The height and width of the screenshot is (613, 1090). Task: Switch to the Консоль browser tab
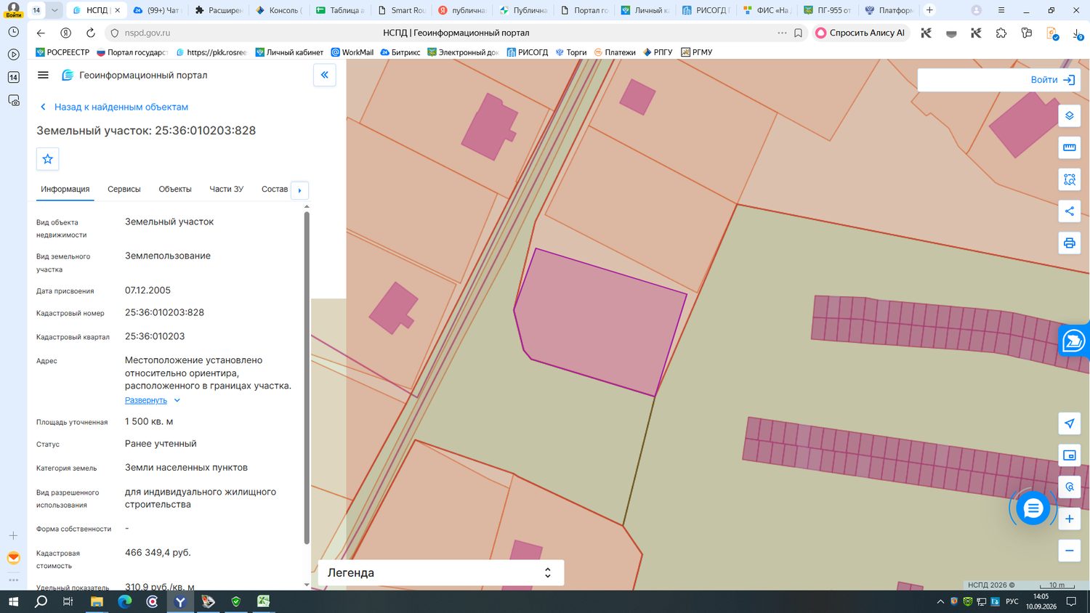pos(279,10)
